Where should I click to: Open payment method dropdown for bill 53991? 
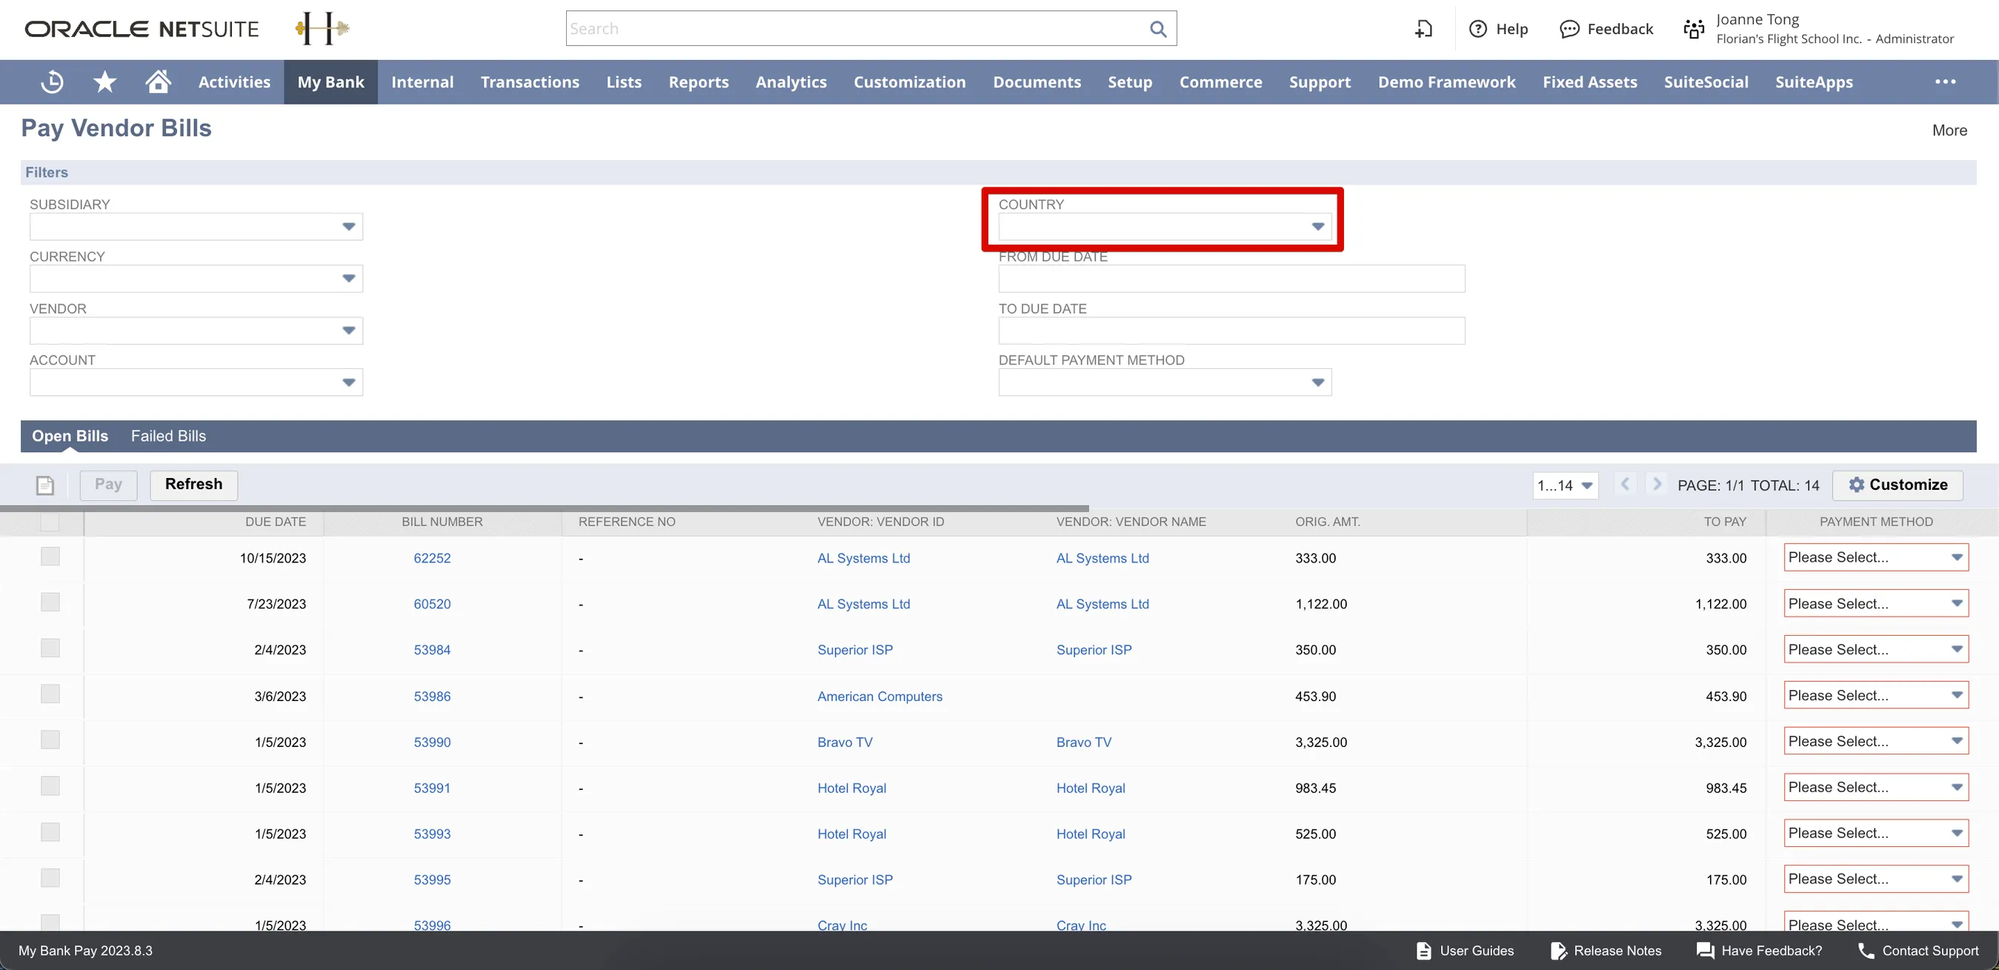pos(1875,787)
